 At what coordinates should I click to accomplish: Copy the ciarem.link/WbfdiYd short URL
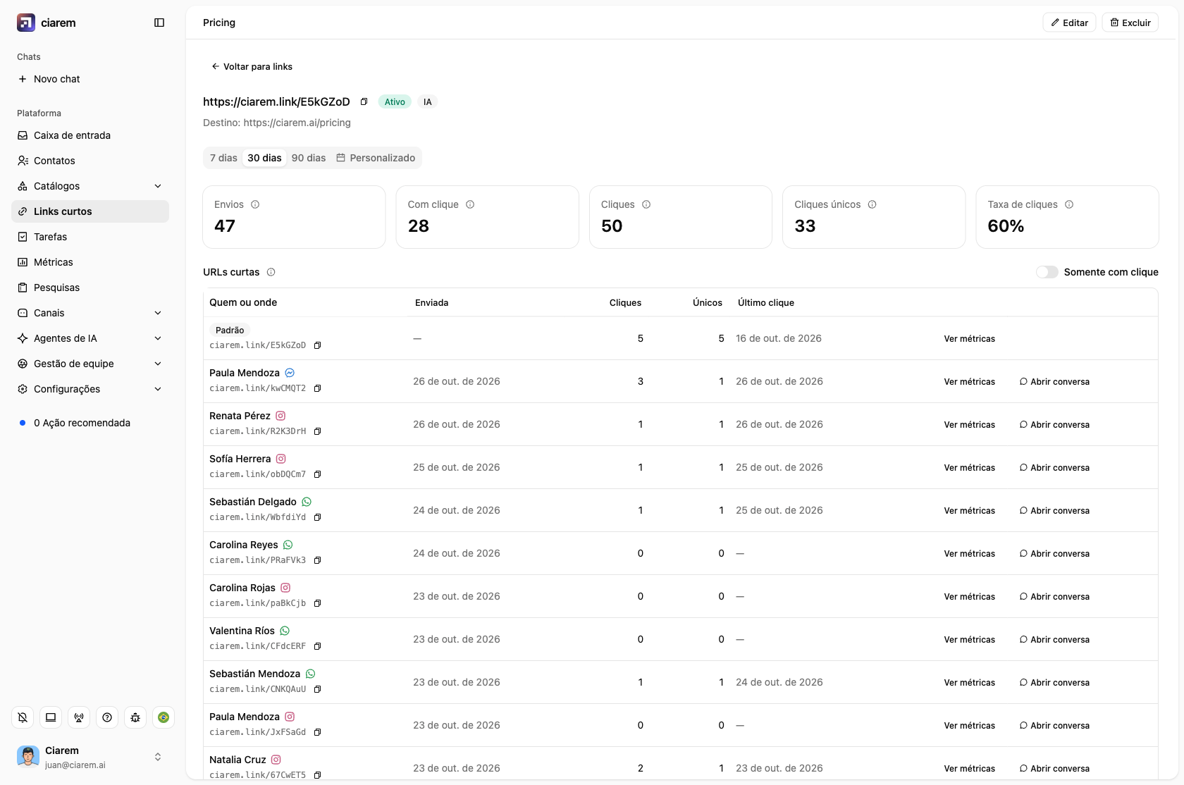[x=317, y=517]
